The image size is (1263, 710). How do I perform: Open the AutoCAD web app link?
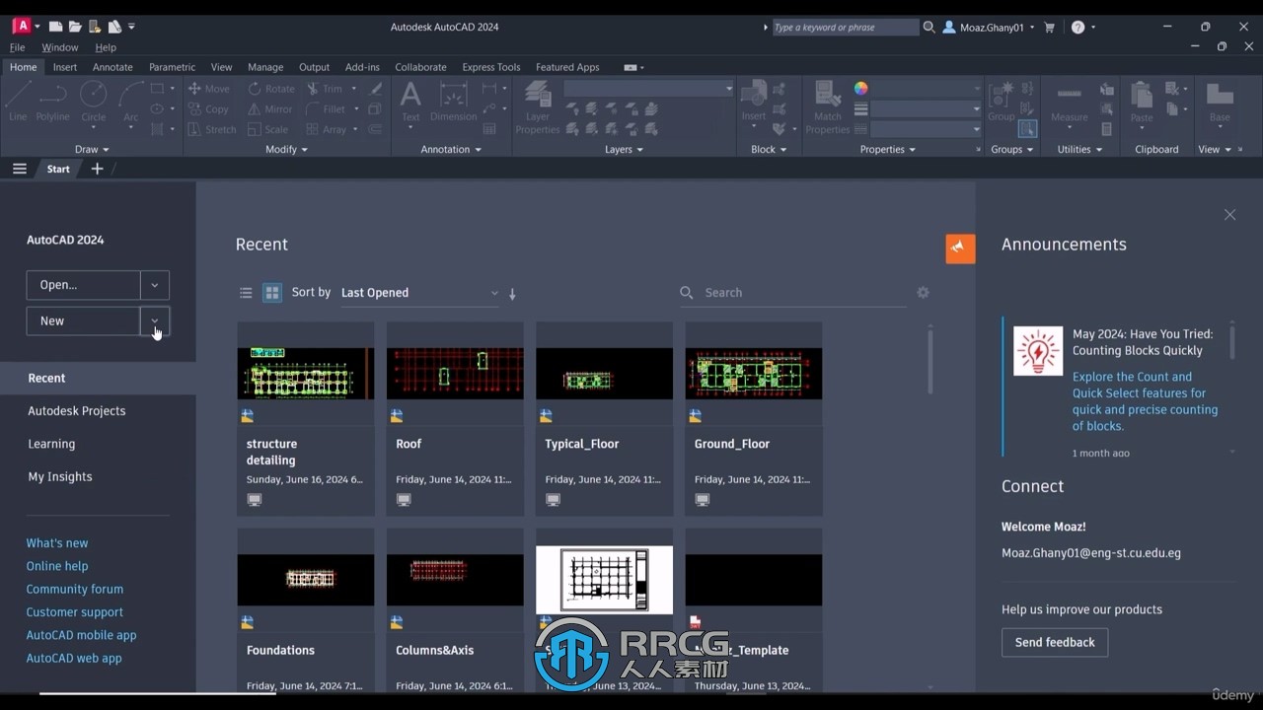click(74, 658)
